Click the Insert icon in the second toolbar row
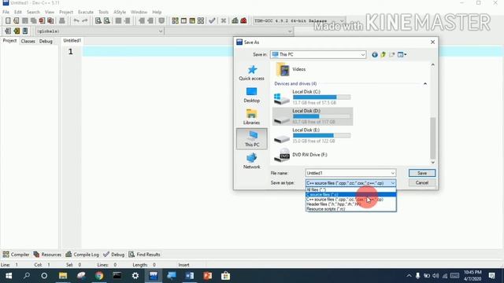This screenshot has width=504, height=283. 8,31
